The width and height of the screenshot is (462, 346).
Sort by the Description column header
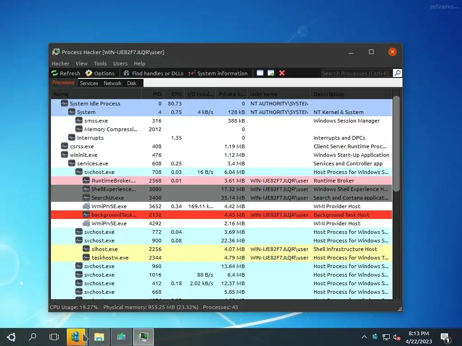pyautogui.click(x=351, y=94)
